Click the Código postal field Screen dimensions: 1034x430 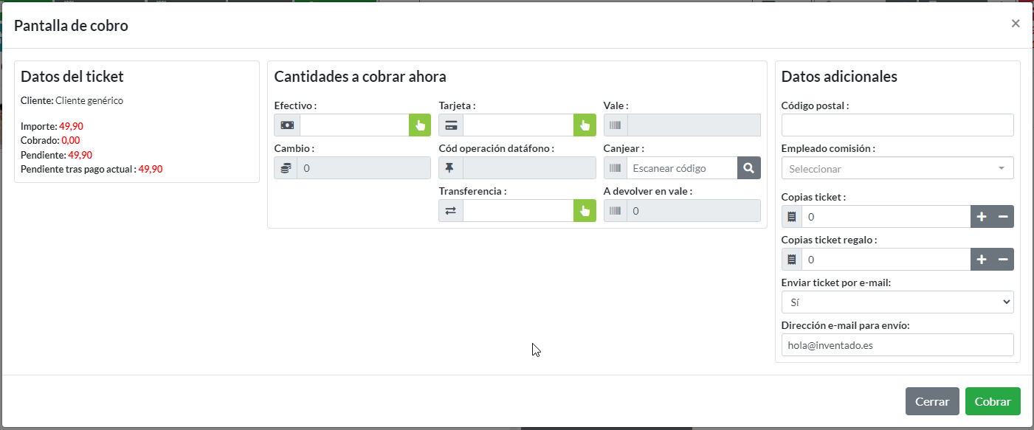897,125
